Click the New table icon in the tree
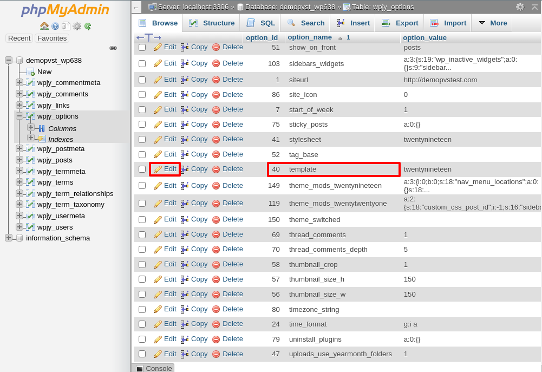The width and height of the screenshot is (542, 372). [30, 72]
